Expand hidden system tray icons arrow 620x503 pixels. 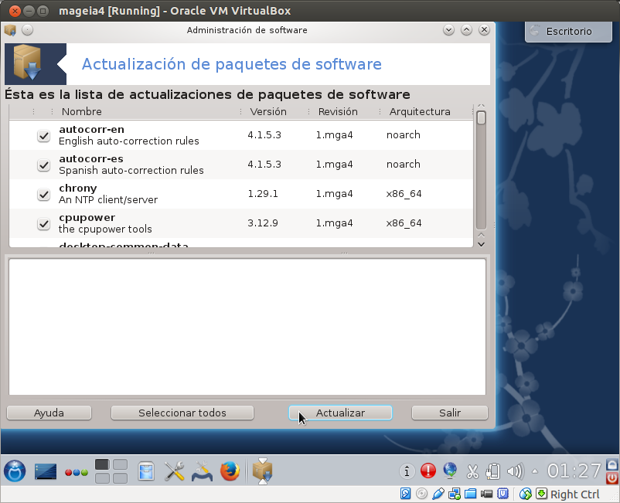533,470
